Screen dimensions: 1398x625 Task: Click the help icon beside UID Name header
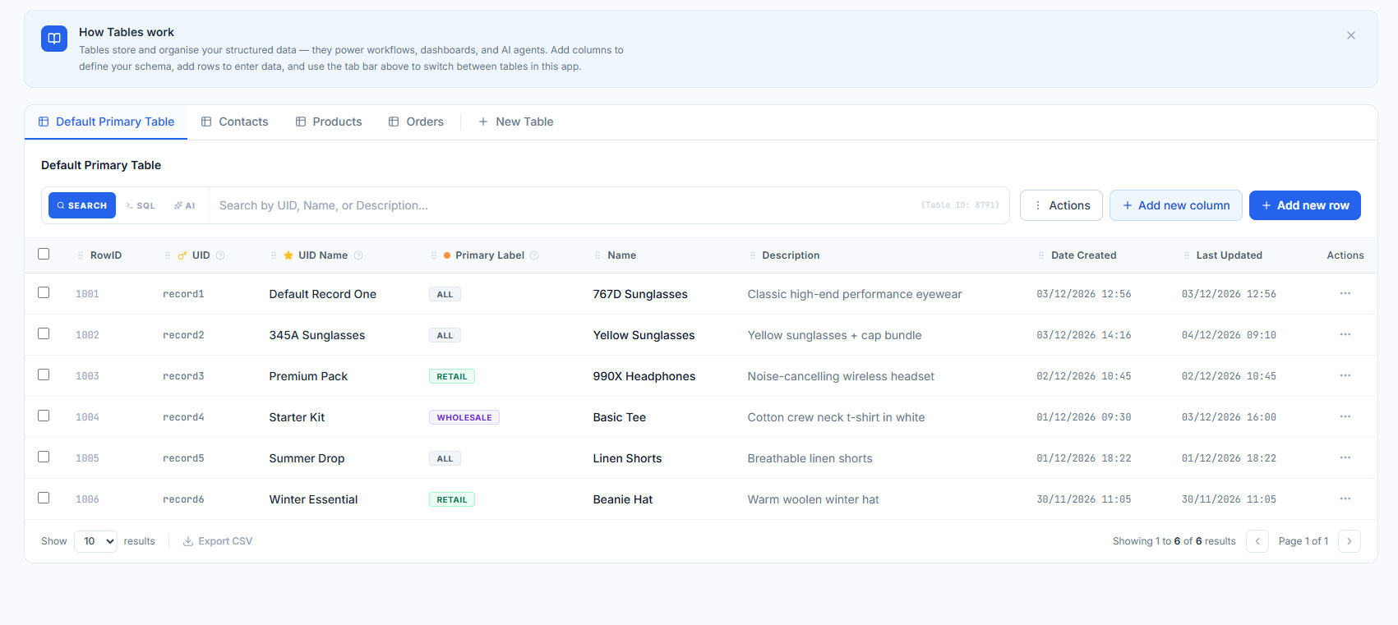pos(358,255)
